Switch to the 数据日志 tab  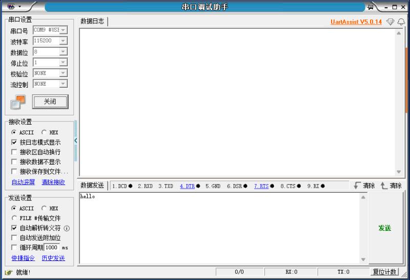[92, 22]
